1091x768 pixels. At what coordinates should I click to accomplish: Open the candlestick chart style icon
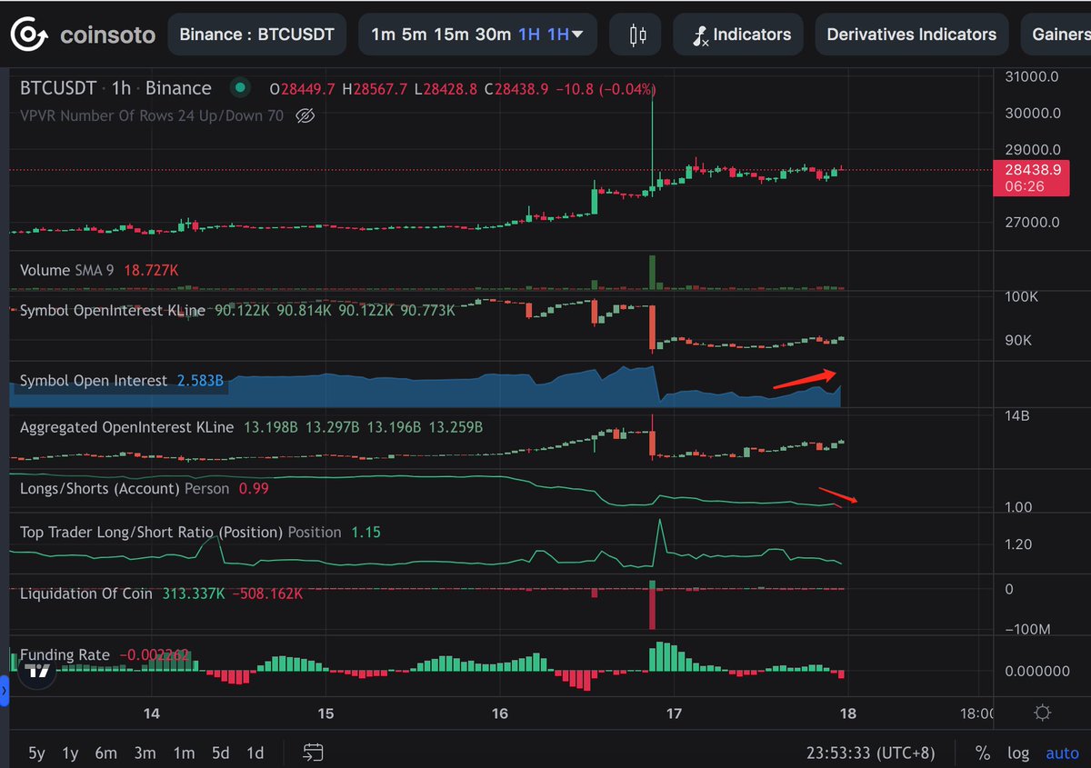[638, 35]
